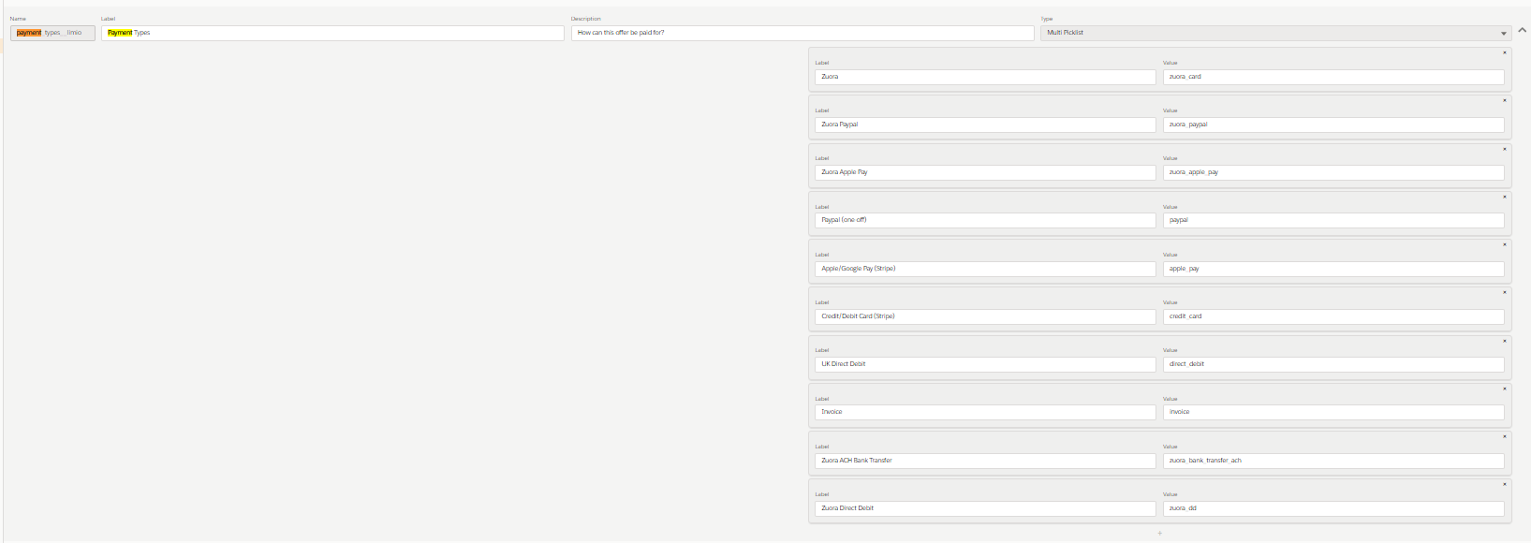
Task: Edit the zuora_card value field
Action: [x=1333, y=77]
